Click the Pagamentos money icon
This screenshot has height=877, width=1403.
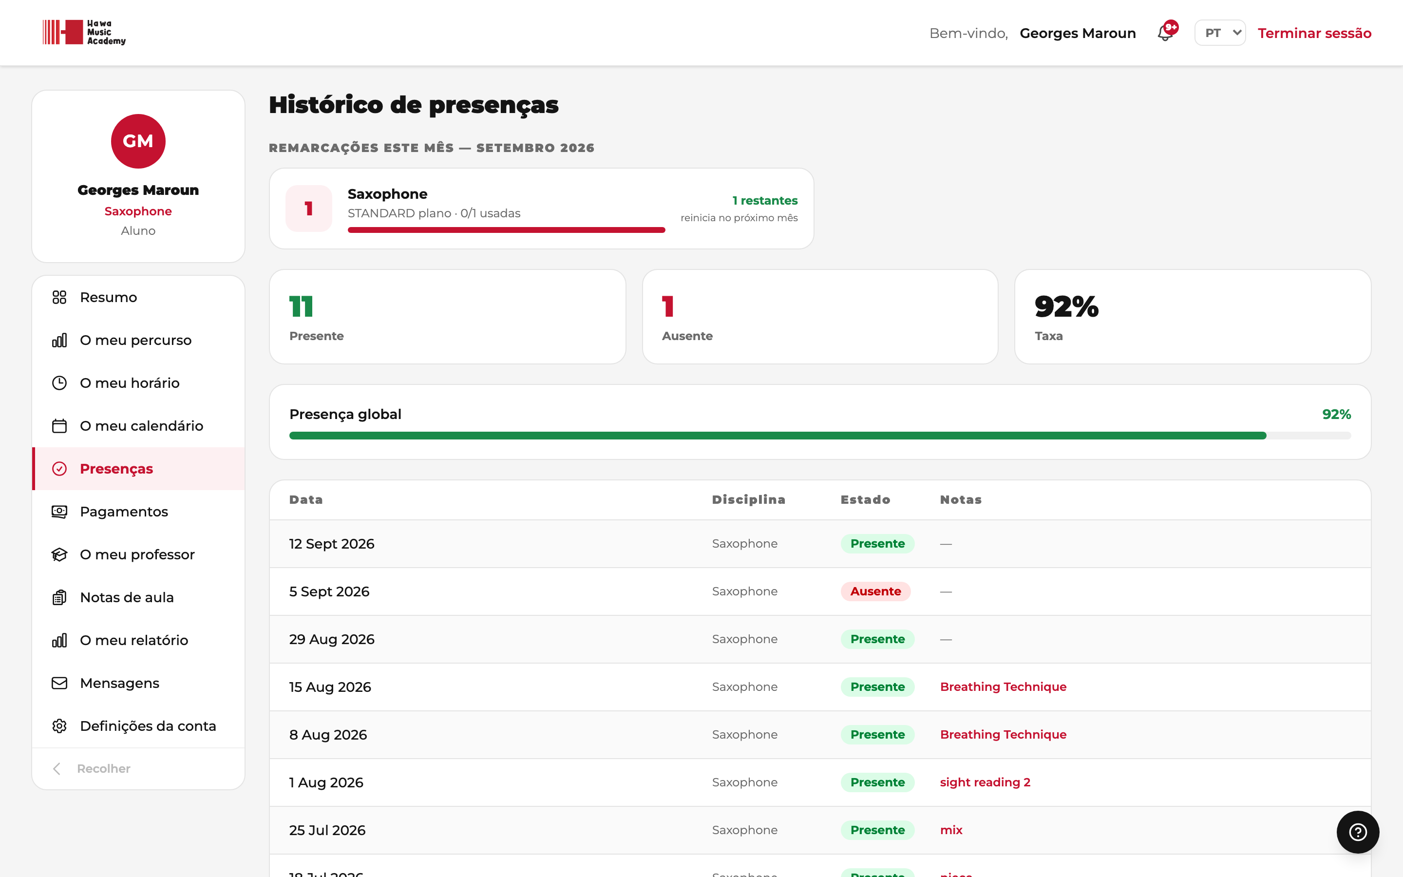pyautogui.click(x=59, y=512)
